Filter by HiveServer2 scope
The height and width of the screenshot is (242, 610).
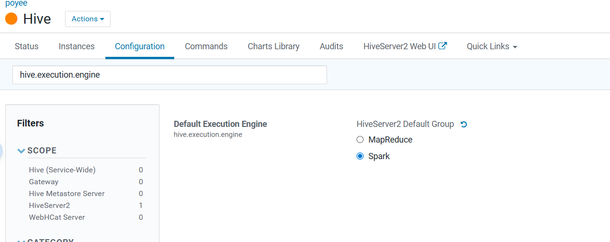coord(49,206)
